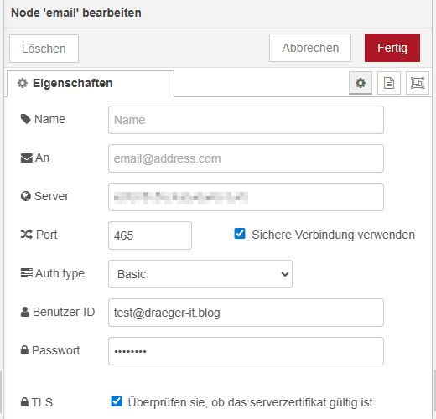The width and height of the screenshot is (436, 419).
Task: Click the lock icon beside TLS
Action: (24, 402)
